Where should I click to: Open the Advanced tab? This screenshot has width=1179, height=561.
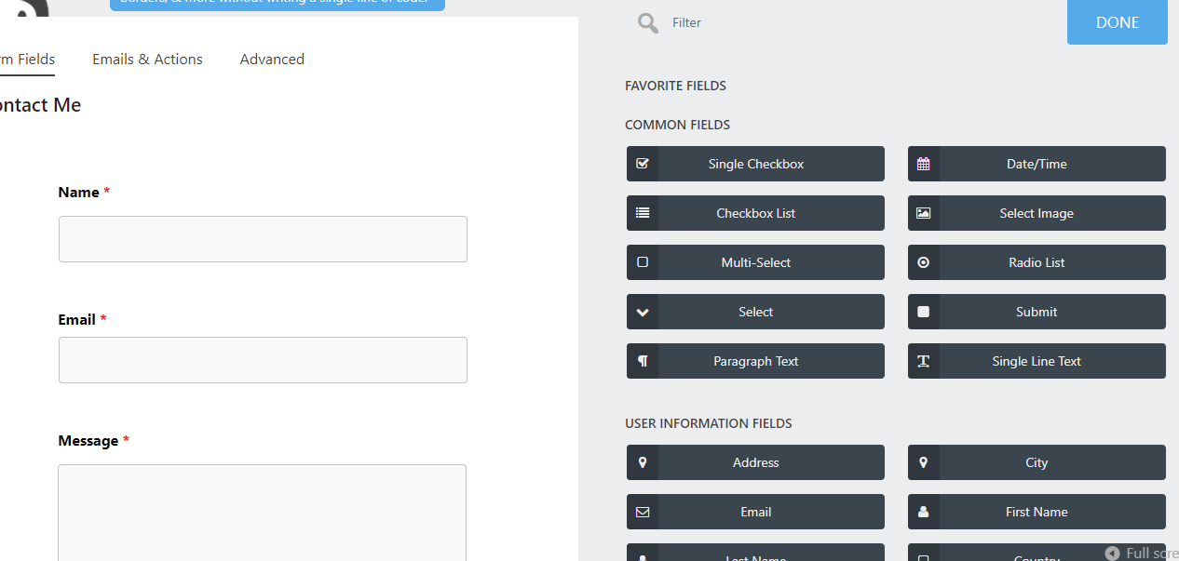click(x=272, y=59)
